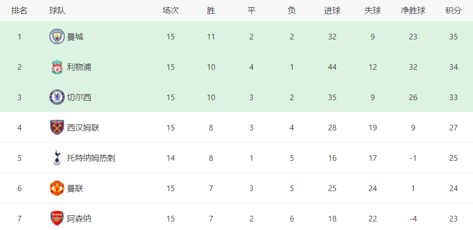
Task: Select 切尔西 team name text
Action: coord(79,97)
